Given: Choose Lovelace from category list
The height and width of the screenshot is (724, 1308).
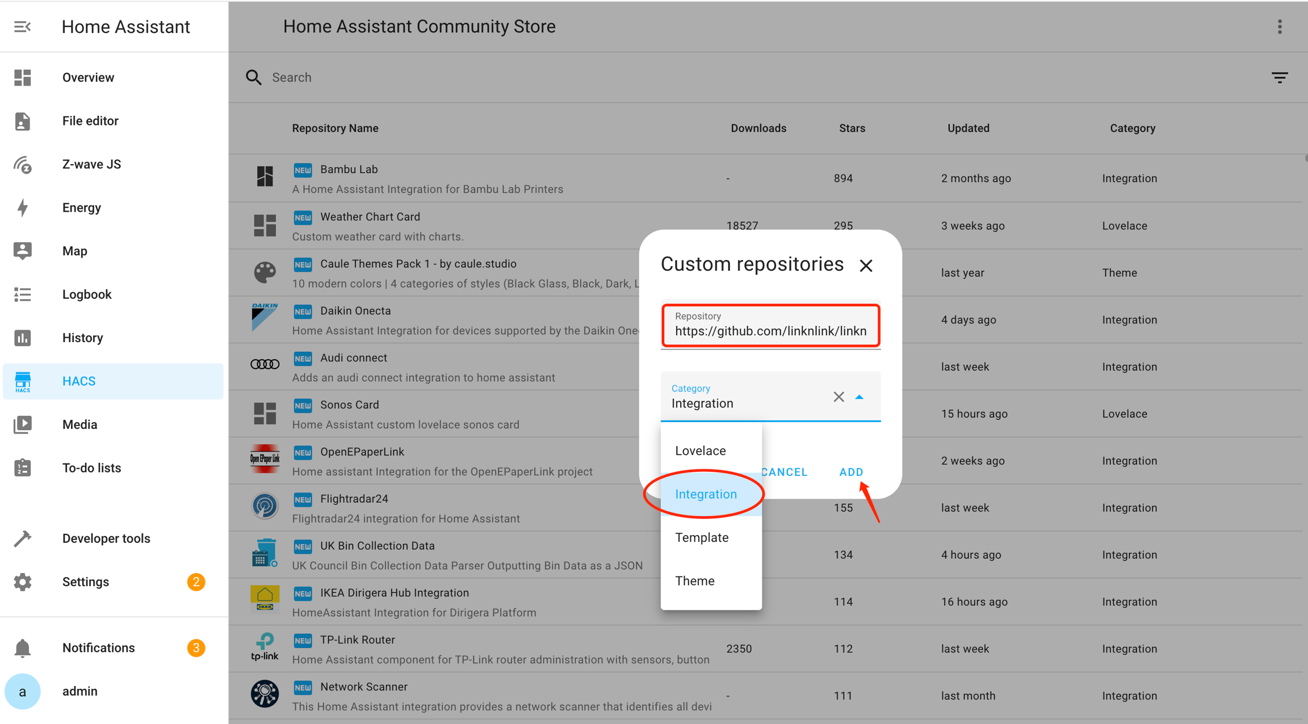Looking at the screenshot, I should click(x=701, y=451).
